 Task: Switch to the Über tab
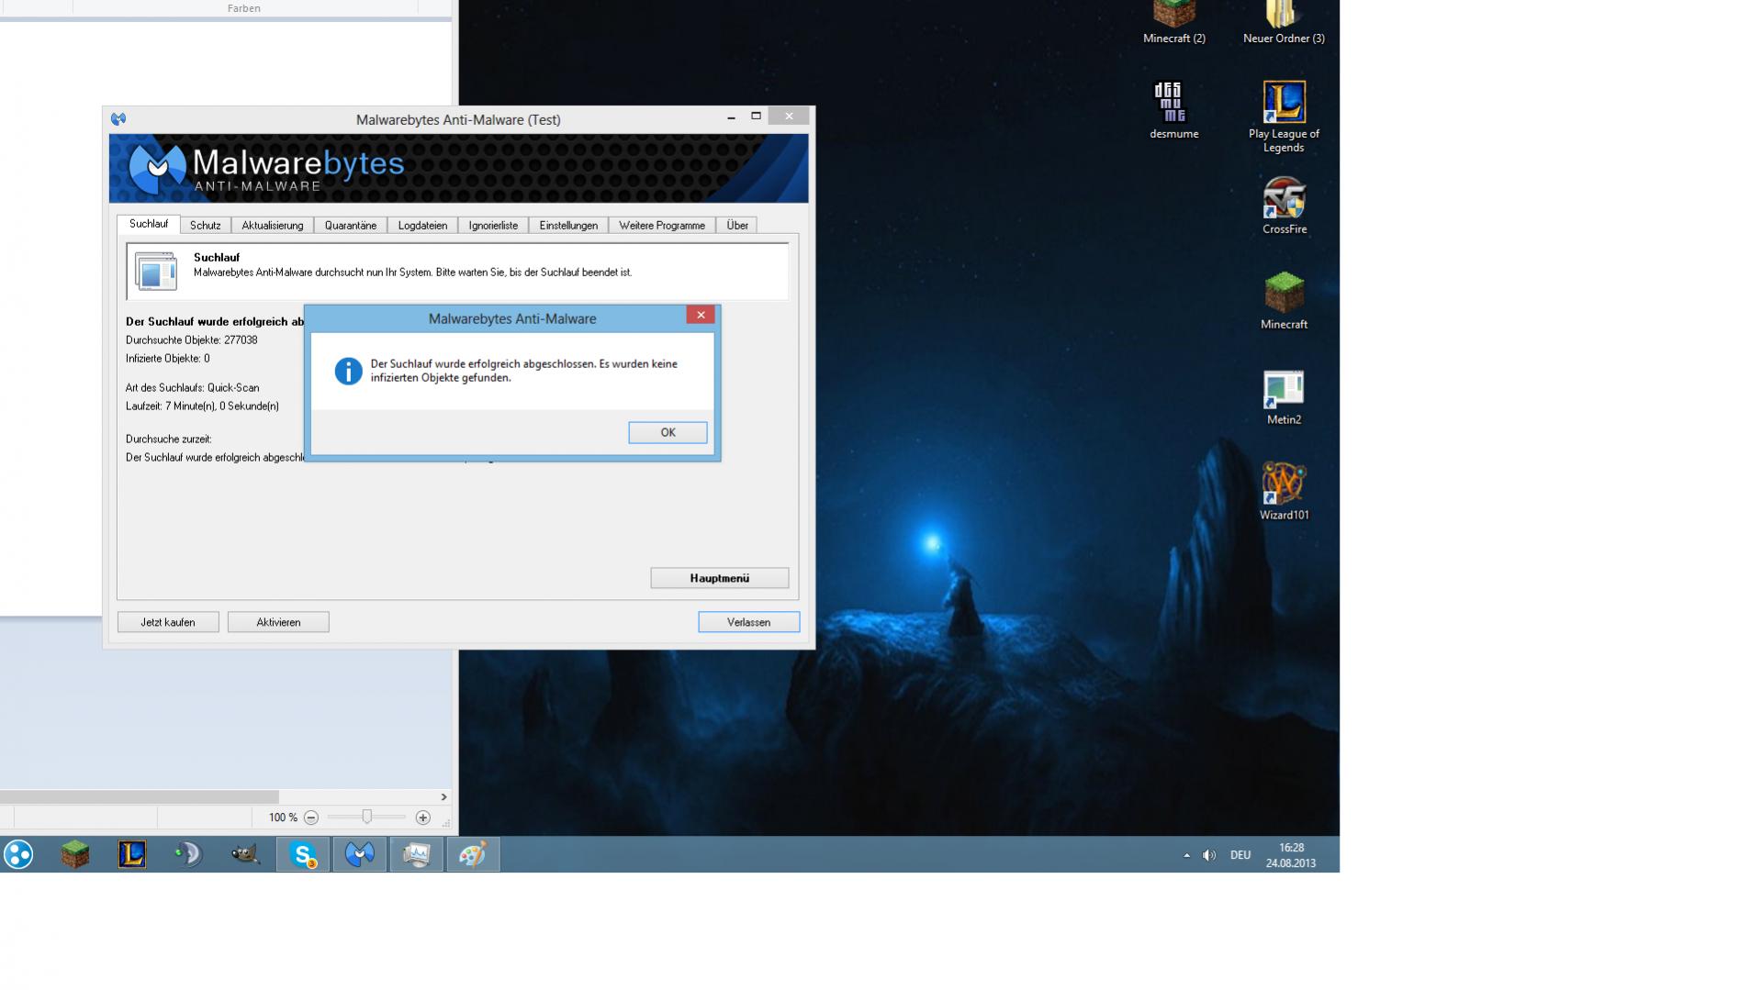point(737,225)
